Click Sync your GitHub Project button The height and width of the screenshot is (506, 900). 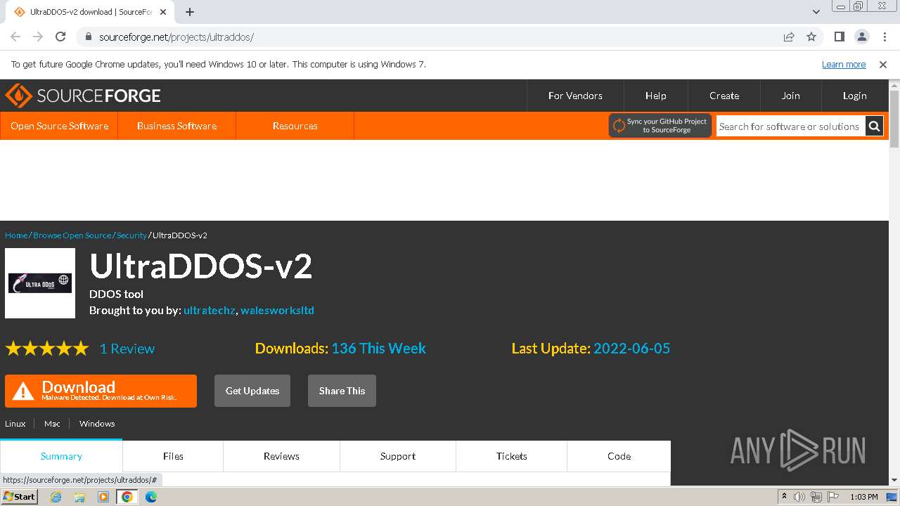click(x=660, y=126)
